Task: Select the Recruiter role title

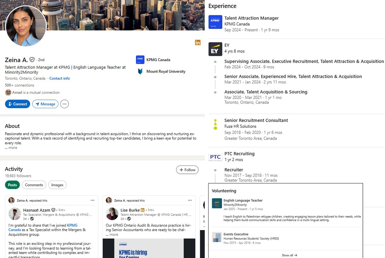Action: pos(234,170)
